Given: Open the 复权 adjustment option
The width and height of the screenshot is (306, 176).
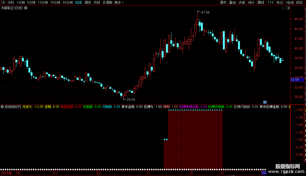Looking at the screenshot, I should pyautogui.click(x=223, y=2).
